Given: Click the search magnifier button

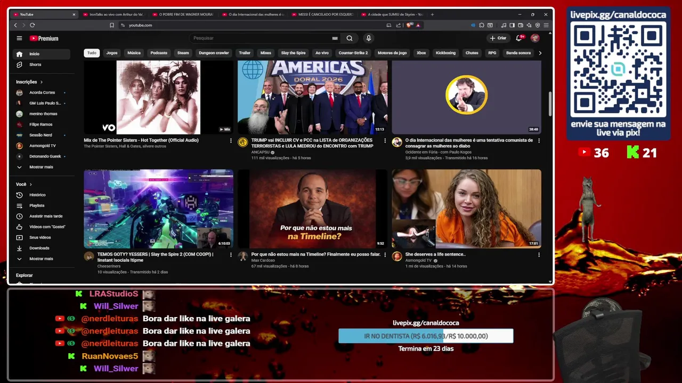Looking at the screenshot, I should (349, 38).
